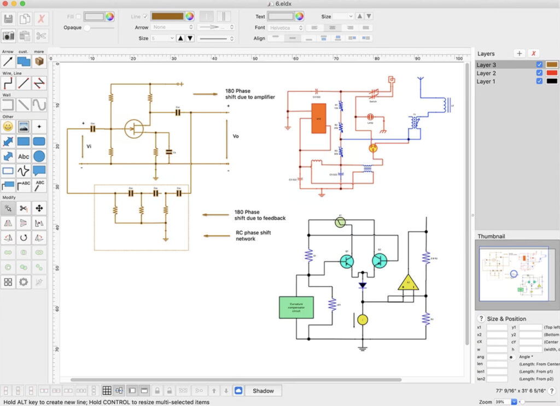Open the Font Helvetica dropdown

click(x=285, y=27)
